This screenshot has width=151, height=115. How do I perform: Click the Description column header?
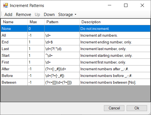[115, 22]
